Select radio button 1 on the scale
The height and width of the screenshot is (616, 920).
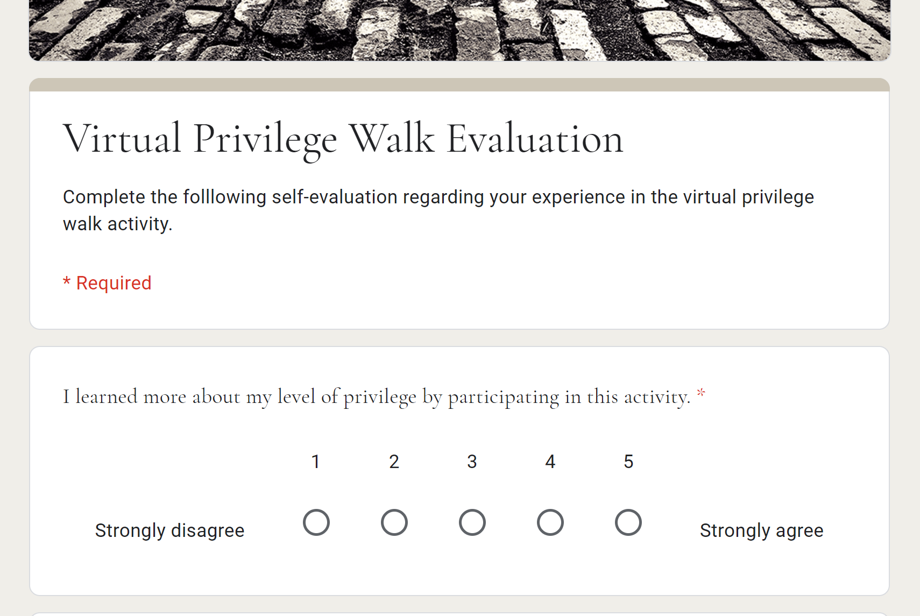(316, 522)
